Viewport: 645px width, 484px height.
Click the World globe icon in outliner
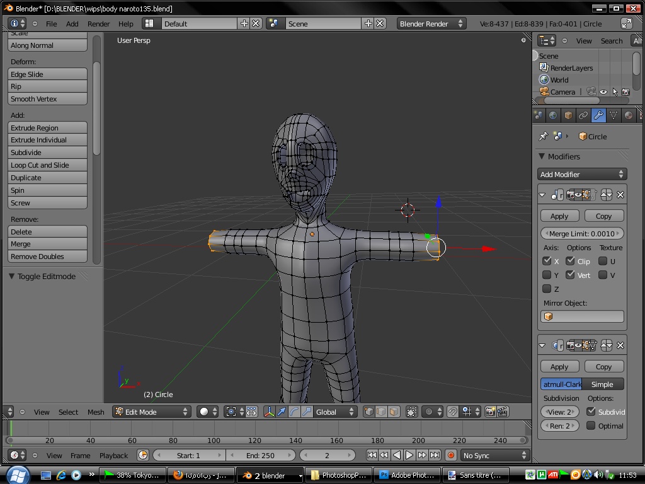(x=544, y=79)
